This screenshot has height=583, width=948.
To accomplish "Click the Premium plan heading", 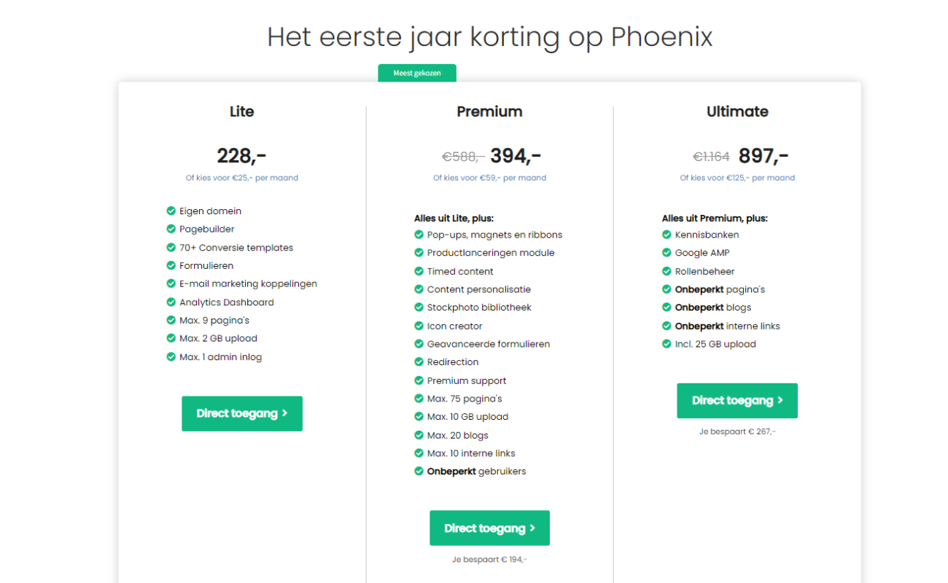I will [489, 111].
